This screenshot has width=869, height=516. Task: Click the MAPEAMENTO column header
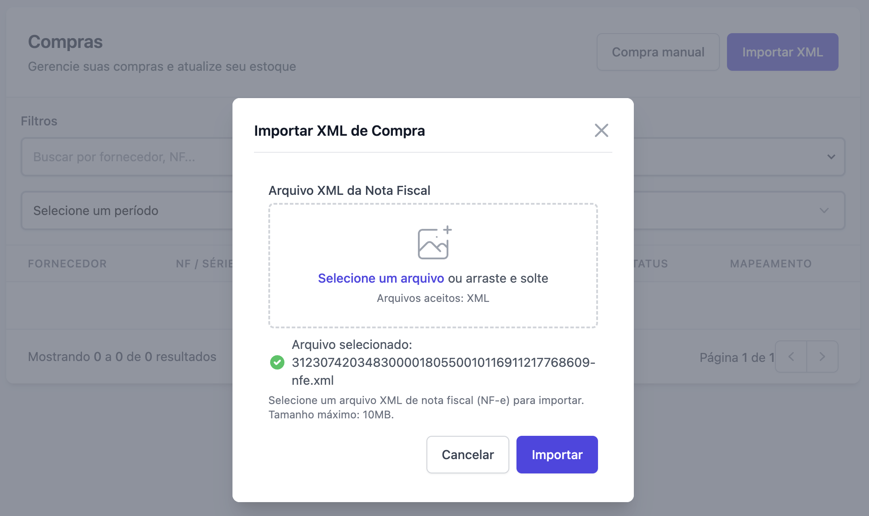point(770,264)
